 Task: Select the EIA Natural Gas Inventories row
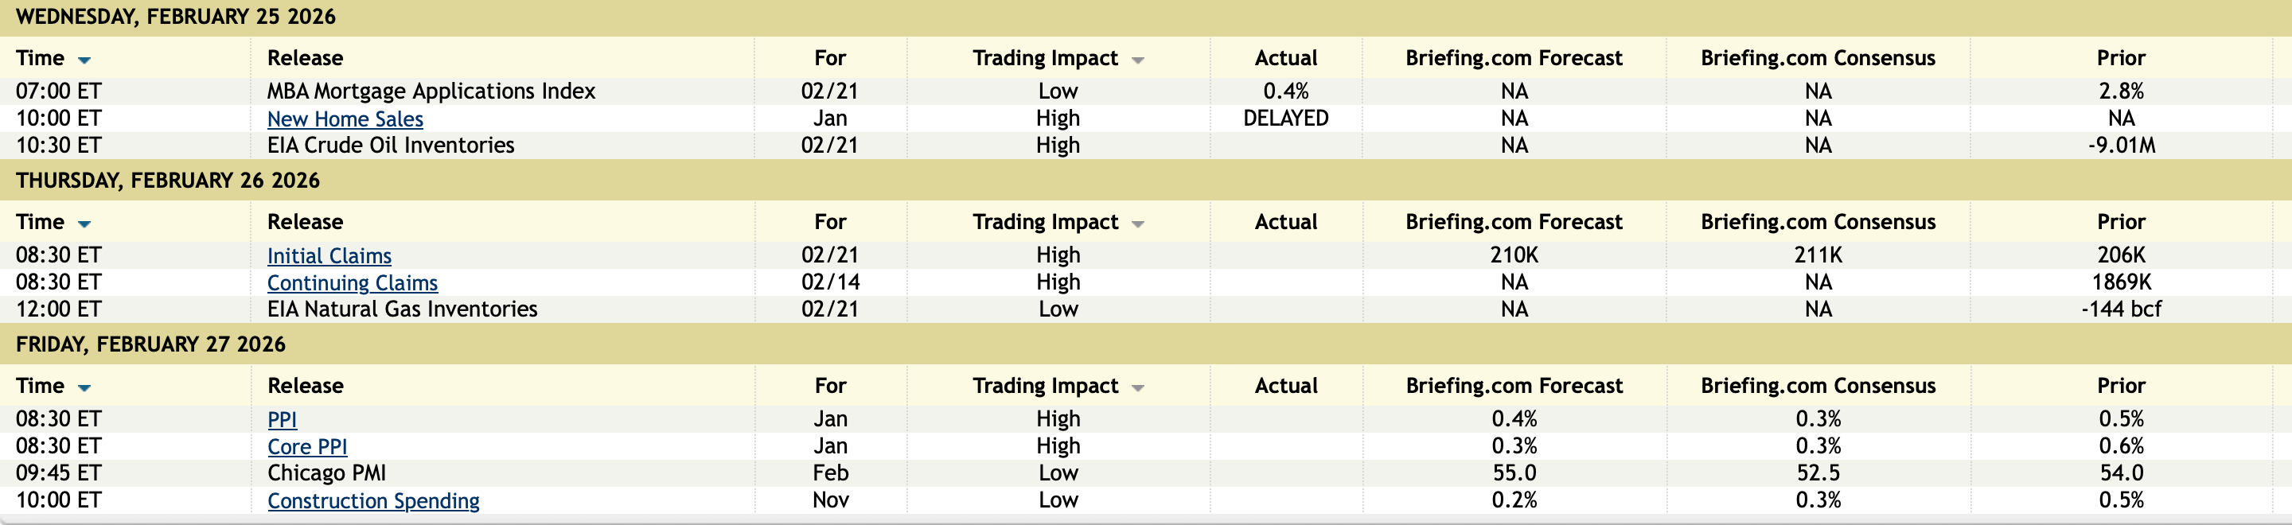[401, 309]
